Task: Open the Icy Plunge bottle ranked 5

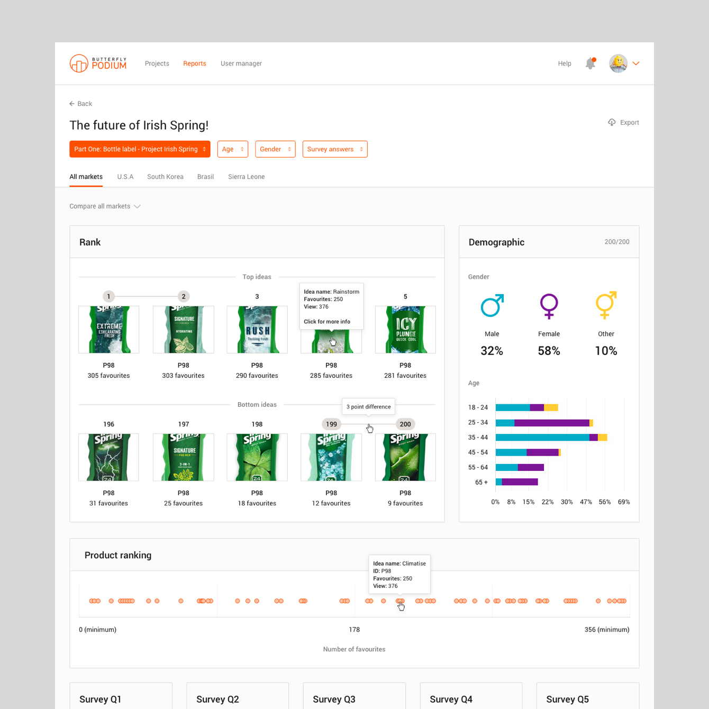Action: [x=405, y=330]
